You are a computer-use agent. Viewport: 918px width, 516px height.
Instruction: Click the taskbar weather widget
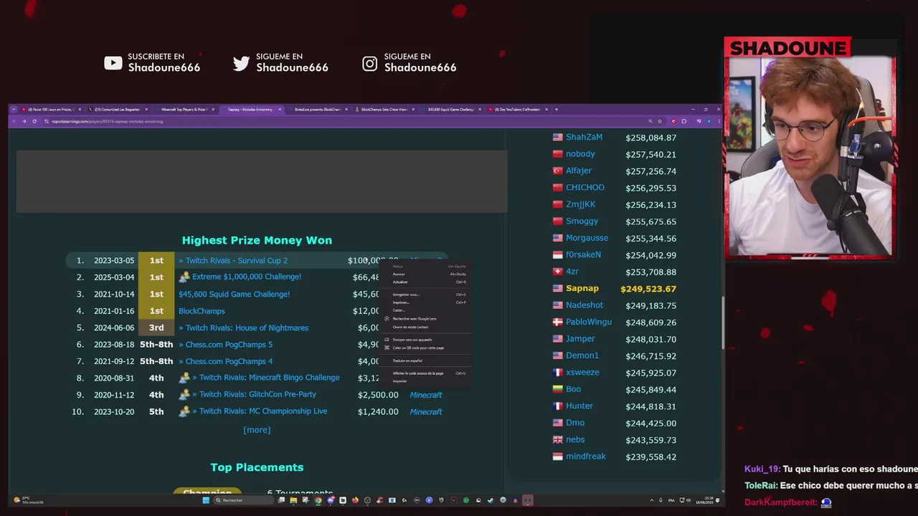click(x=30, y=500)
